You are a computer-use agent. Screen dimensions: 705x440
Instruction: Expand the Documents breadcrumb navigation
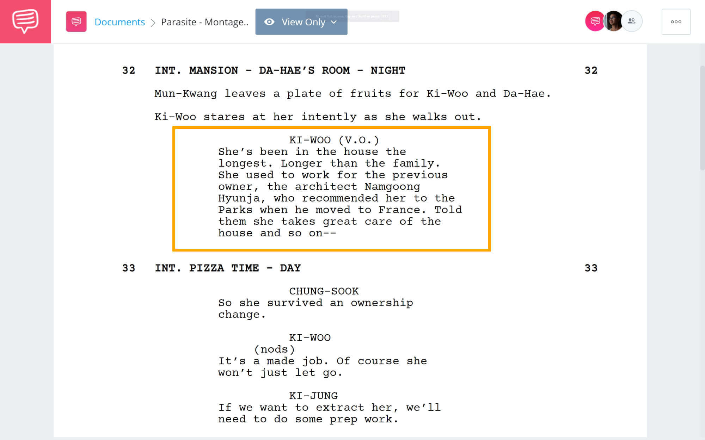point(120,21)
